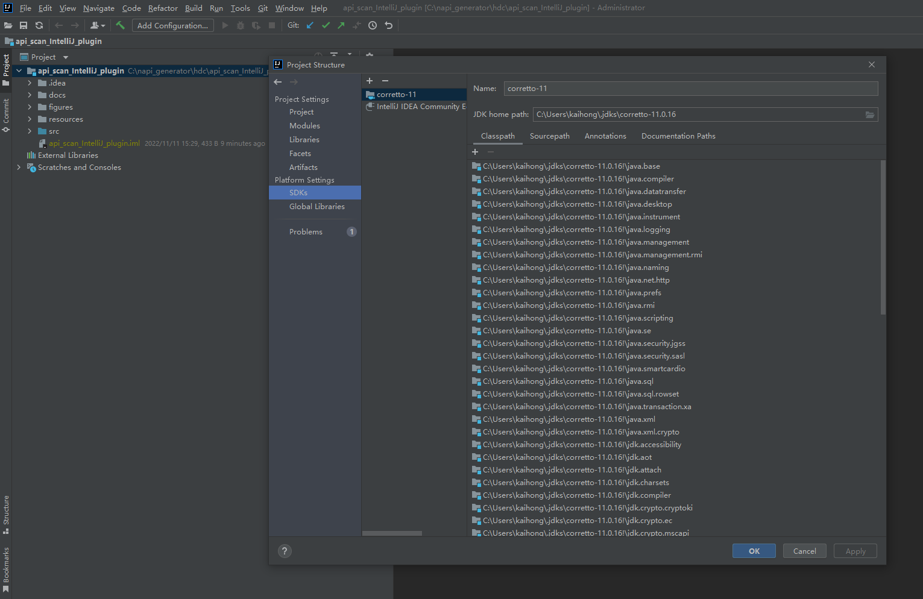Switch to the Sourcepath tab

549,136
